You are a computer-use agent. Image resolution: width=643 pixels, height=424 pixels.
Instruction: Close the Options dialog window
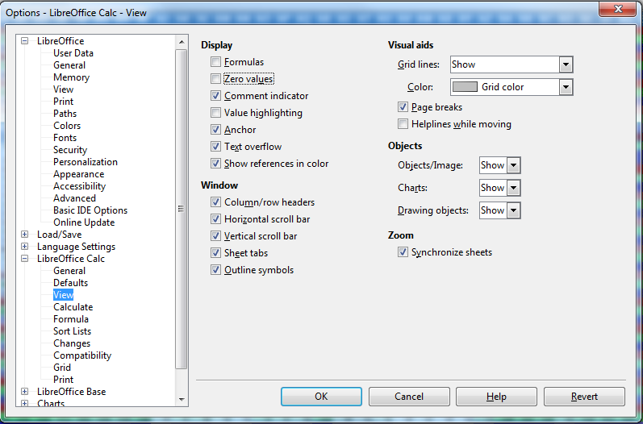pyautogui.click(x=618, y=9)
